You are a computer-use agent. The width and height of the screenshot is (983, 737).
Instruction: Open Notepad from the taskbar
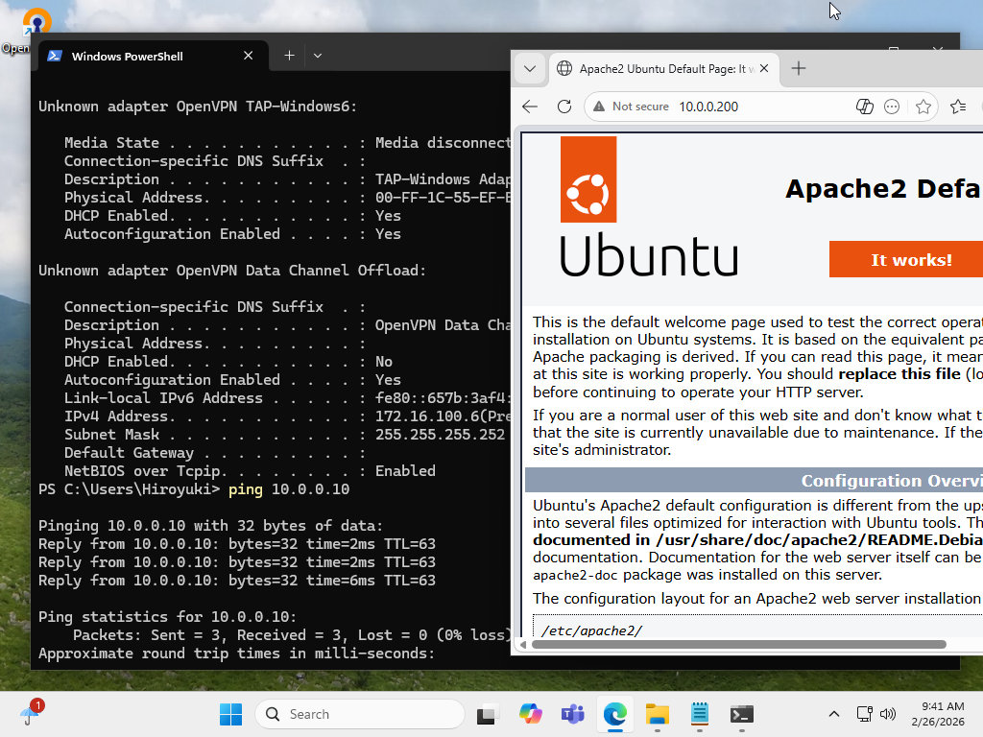700,714
